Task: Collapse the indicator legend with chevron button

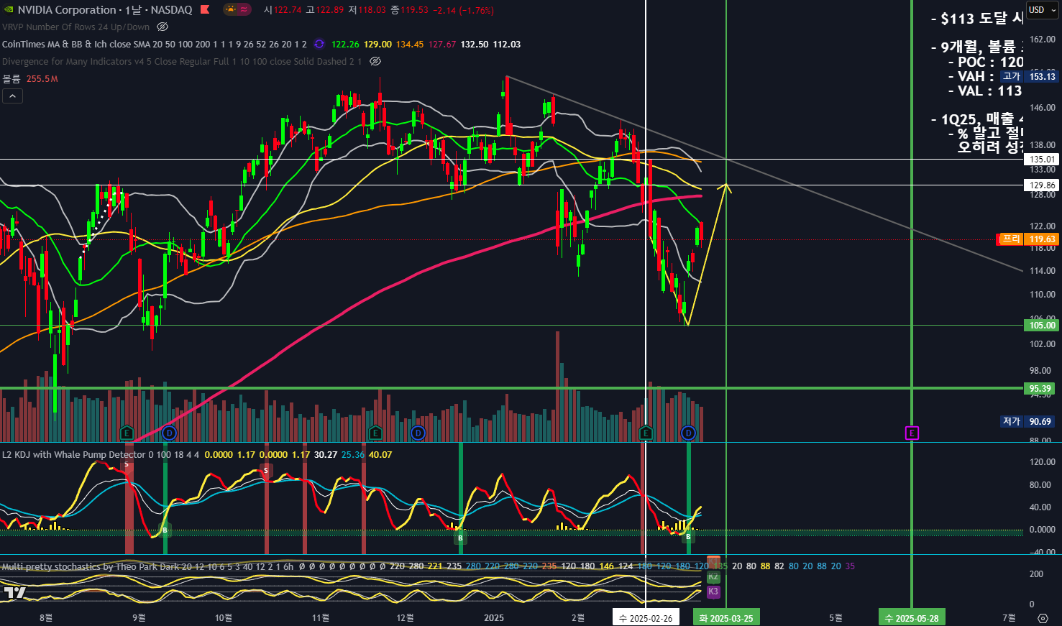Action: 12,96
